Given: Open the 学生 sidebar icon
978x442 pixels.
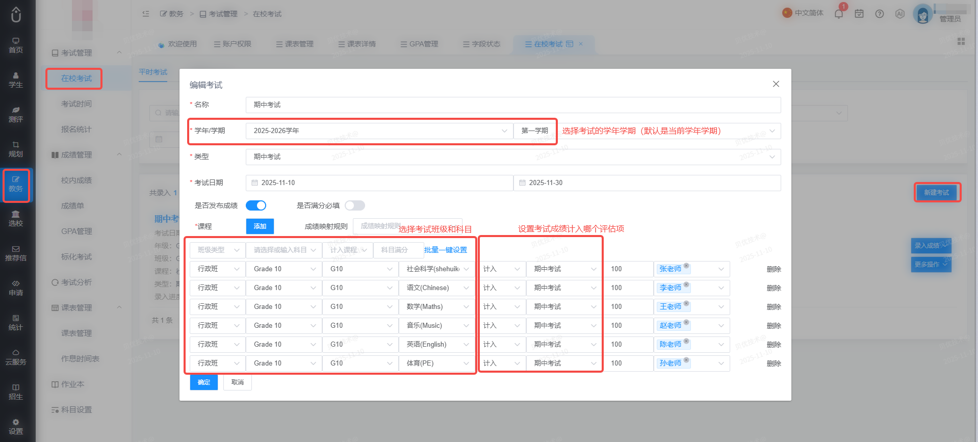Looking at the screenshot, I should pyautogui.click(x=16, y=80).
